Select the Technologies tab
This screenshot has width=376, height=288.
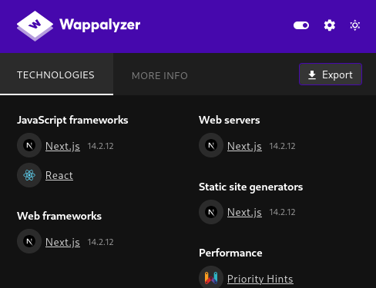pyautogui.click(x=56, y=74)
